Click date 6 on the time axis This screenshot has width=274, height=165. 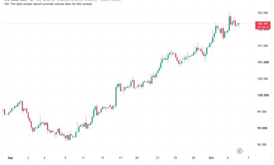[x=44, y=158]
